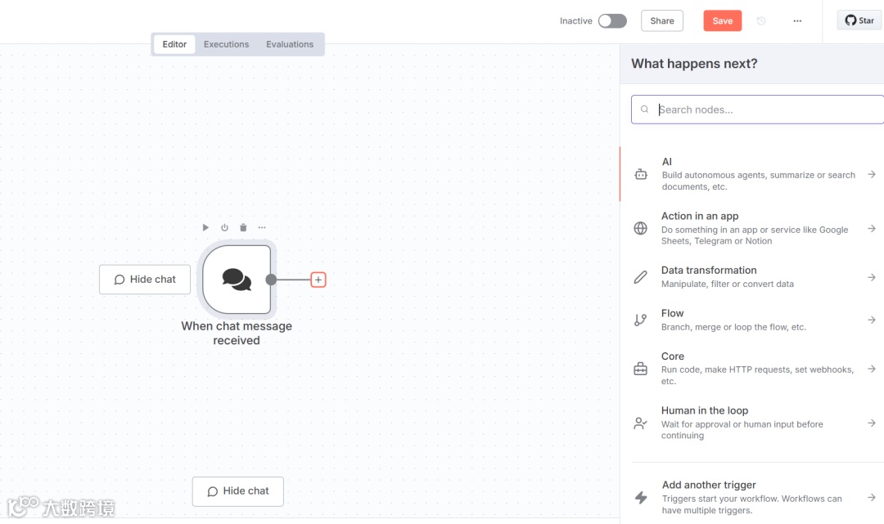
Task: Delete the node with the trash icon
Action: 243,227
